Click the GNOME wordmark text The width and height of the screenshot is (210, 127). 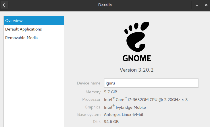coord(137,59)
